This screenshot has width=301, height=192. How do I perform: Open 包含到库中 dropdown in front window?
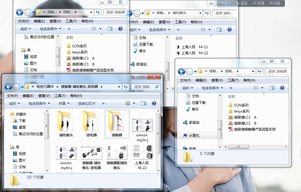coord(39,103)
